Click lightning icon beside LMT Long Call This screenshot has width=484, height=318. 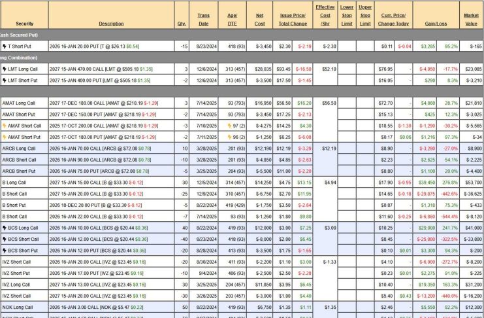5,69
